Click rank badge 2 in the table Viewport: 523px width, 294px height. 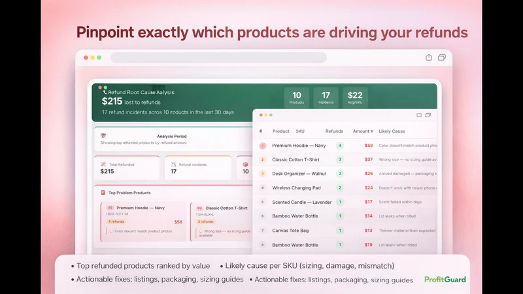(x=263, y=159)
